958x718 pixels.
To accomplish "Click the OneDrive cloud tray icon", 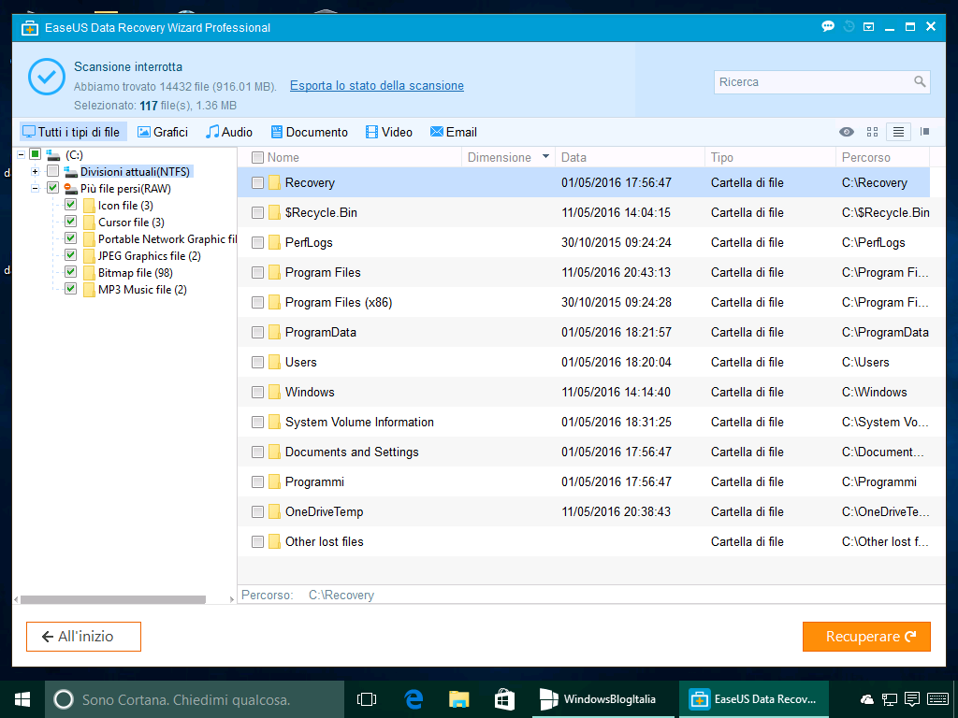I will point(867,699).
